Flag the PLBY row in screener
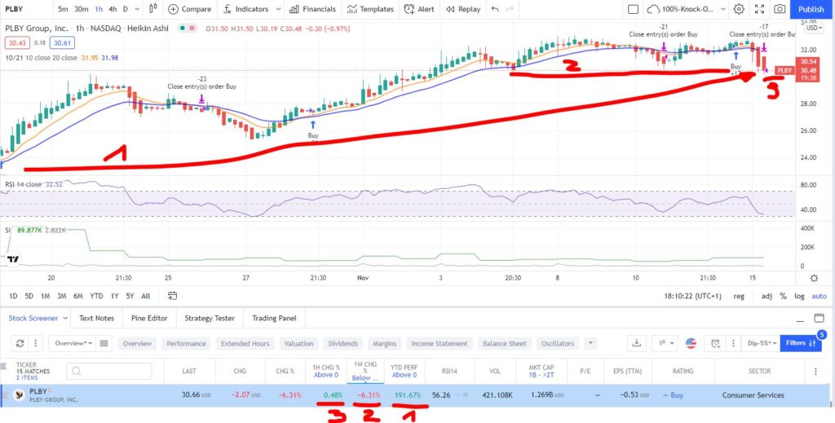 7,395
